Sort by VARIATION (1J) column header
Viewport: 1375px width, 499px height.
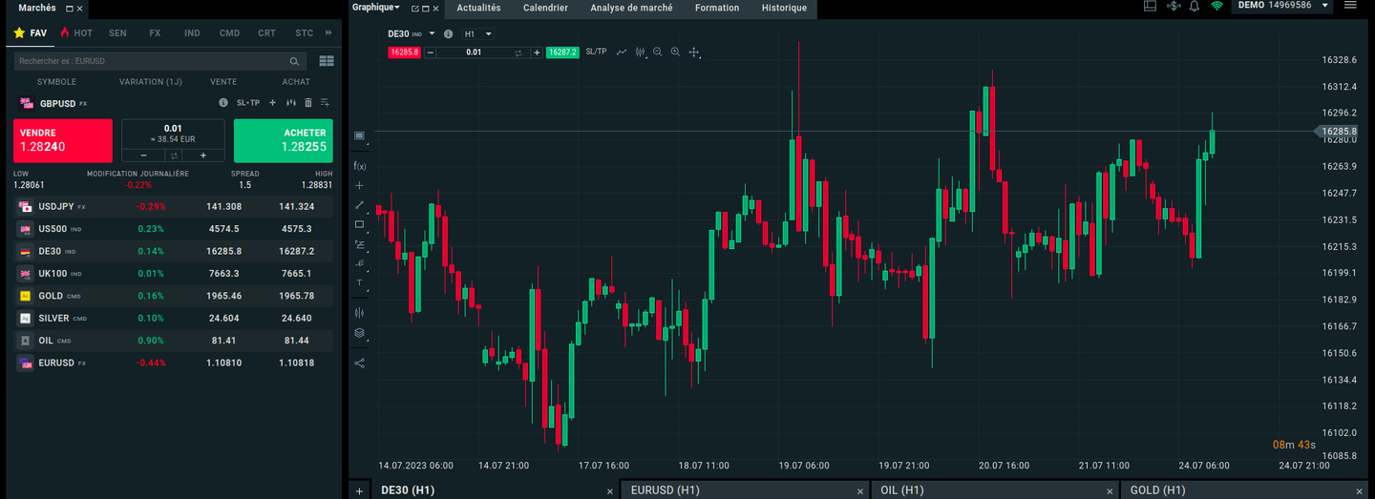point(150,82)
